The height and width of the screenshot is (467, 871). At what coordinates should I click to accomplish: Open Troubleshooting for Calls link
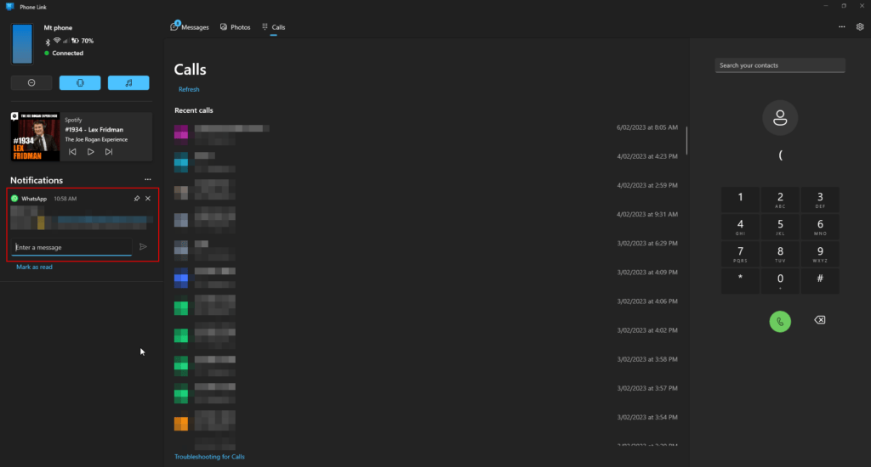click(x=209, y=457)
